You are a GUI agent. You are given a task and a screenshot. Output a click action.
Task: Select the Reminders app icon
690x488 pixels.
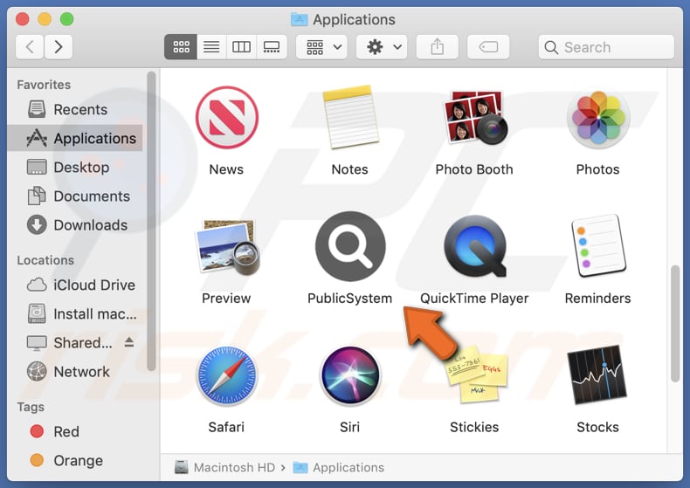tap(598, 247)
